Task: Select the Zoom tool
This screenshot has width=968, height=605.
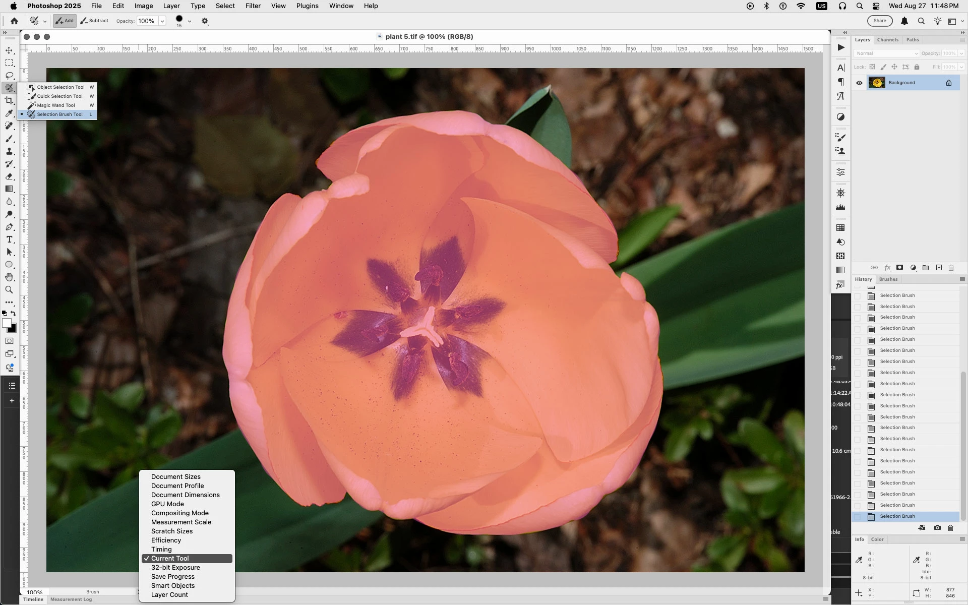Action: tap(9, 290)
